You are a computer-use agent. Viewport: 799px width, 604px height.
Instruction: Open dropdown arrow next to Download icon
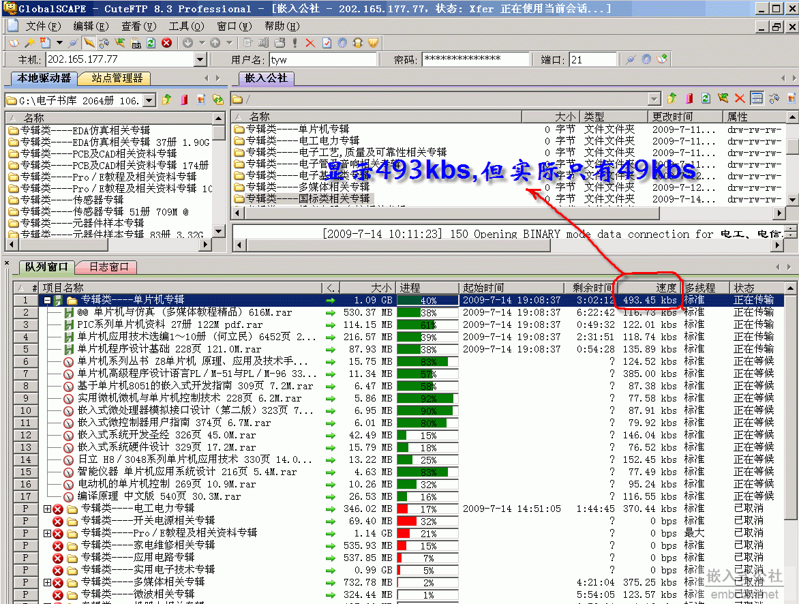pyautogui.click(x=202, y=43)
